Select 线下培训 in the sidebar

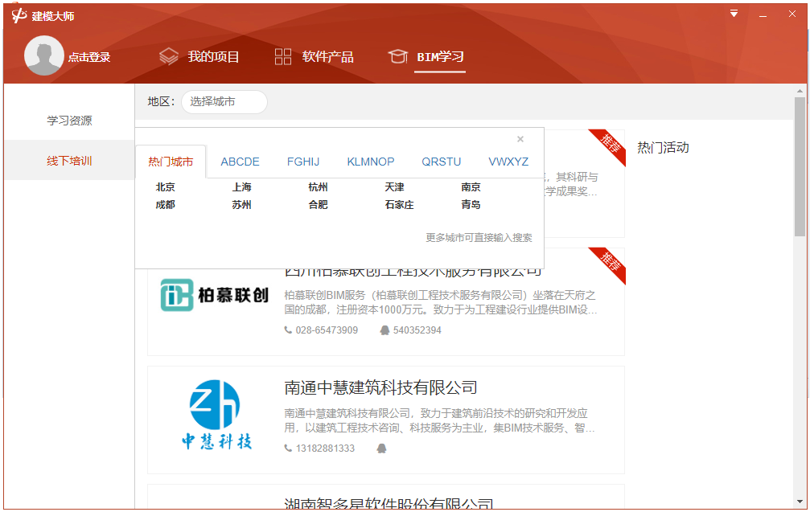coord(69,161)
